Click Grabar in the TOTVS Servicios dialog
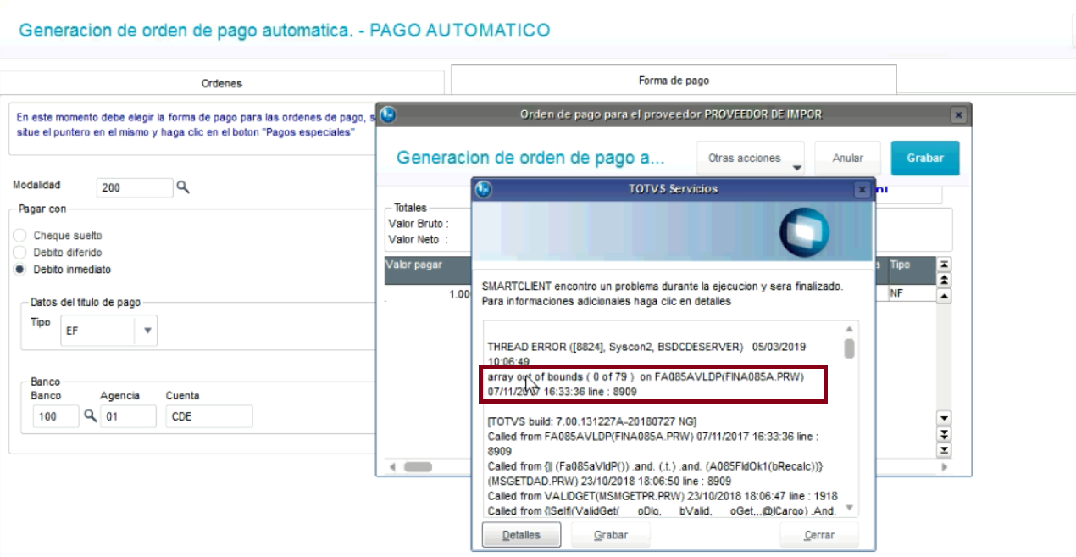This screenshot has width=1076, height=557. (x=611, y=535)
